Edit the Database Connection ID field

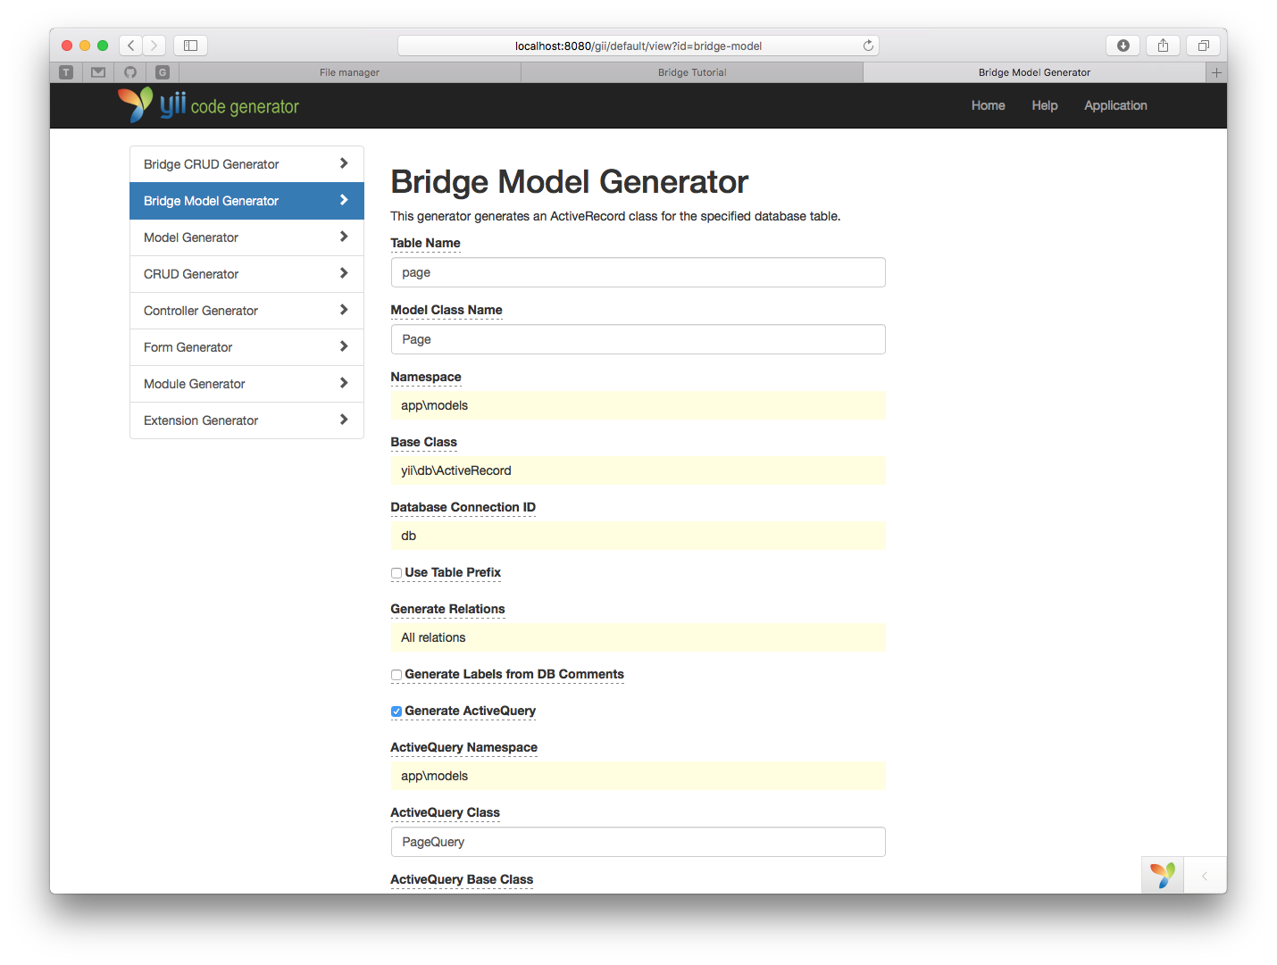point(638,536)
